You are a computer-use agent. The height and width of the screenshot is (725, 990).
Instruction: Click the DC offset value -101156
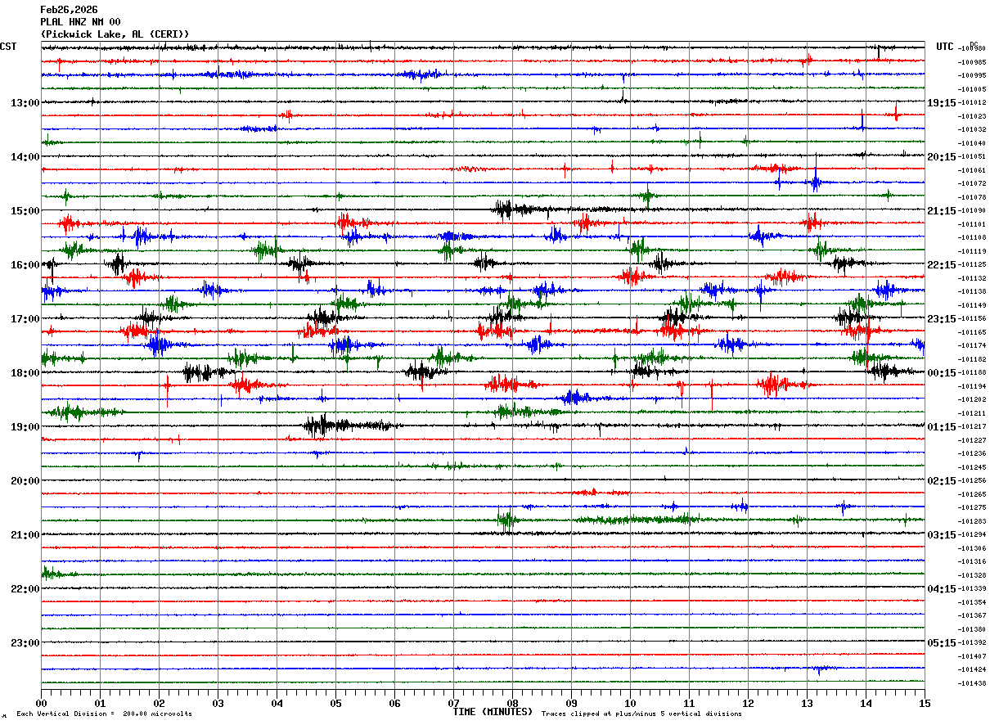(973, 319)
